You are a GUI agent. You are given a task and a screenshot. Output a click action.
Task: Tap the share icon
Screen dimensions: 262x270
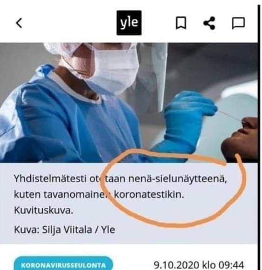[209, 23]
